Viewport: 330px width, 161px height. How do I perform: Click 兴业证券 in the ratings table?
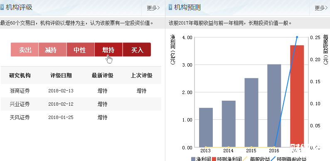(x=20, y=104)
